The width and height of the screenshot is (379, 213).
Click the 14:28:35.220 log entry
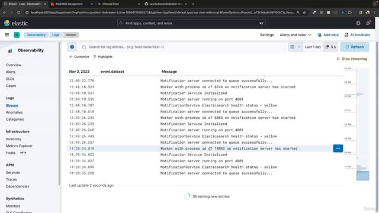pyautogui.click(x=205, y=173)
